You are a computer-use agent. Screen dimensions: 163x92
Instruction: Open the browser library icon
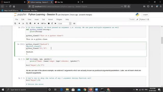click(144, 6)
